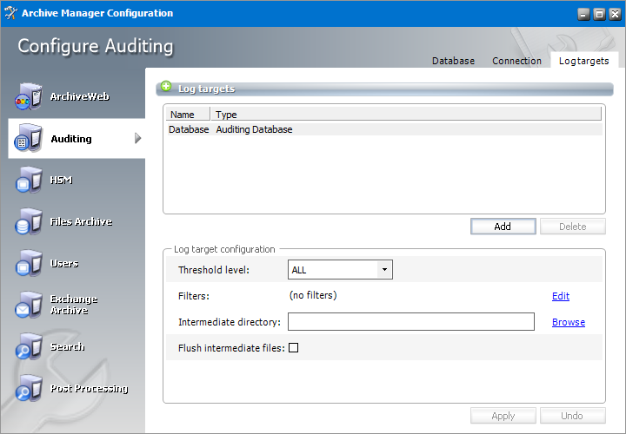
Task: Select the Auditing sidebar icon
Action: 27,139
